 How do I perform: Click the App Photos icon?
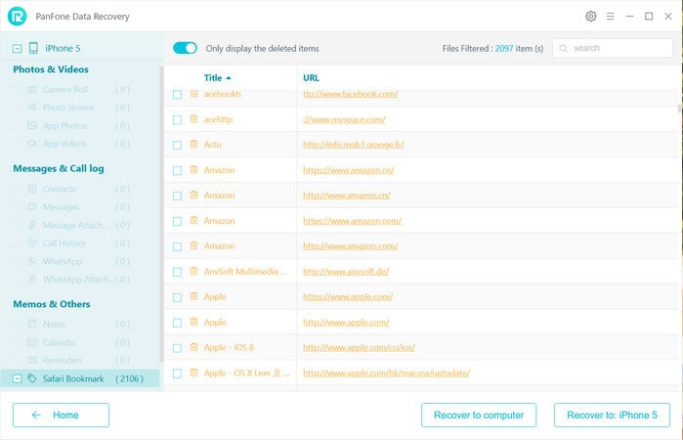[x=32, y=125]
